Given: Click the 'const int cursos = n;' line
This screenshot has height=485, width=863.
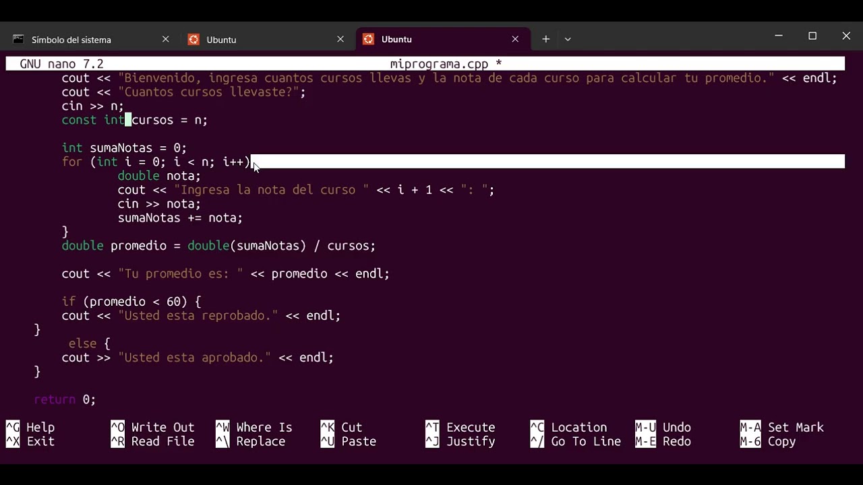Looking at the screenshot, I should tap(135, 120).
